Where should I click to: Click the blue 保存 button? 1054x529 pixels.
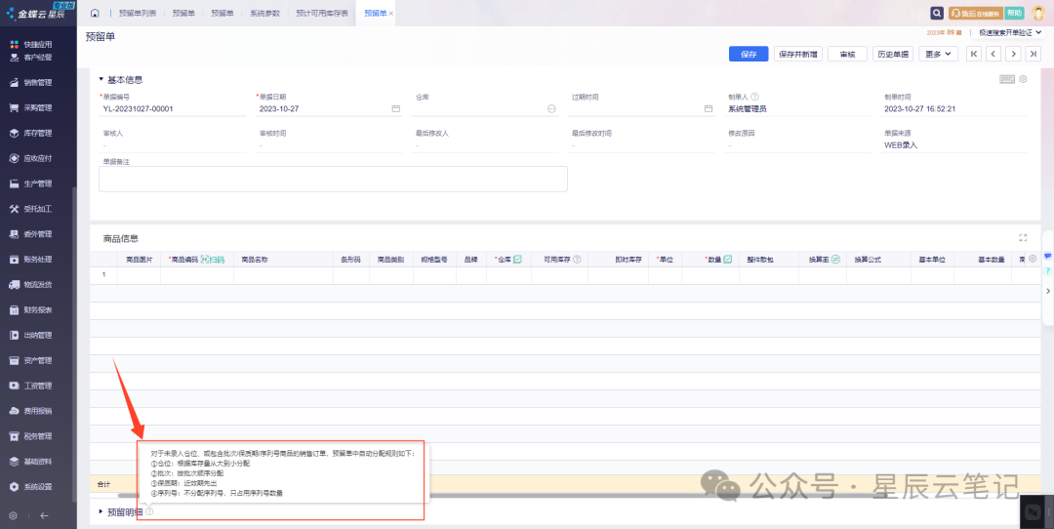749,54
